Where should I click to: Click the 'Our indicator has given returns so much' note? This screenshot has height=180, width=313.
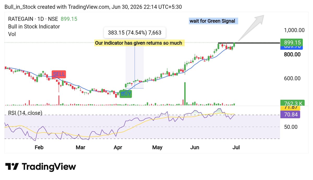click(139, 43)
